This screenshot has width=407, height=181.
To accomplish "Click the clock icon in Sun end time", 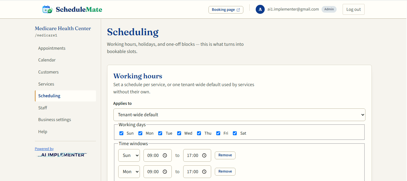I will click(204, 155).
